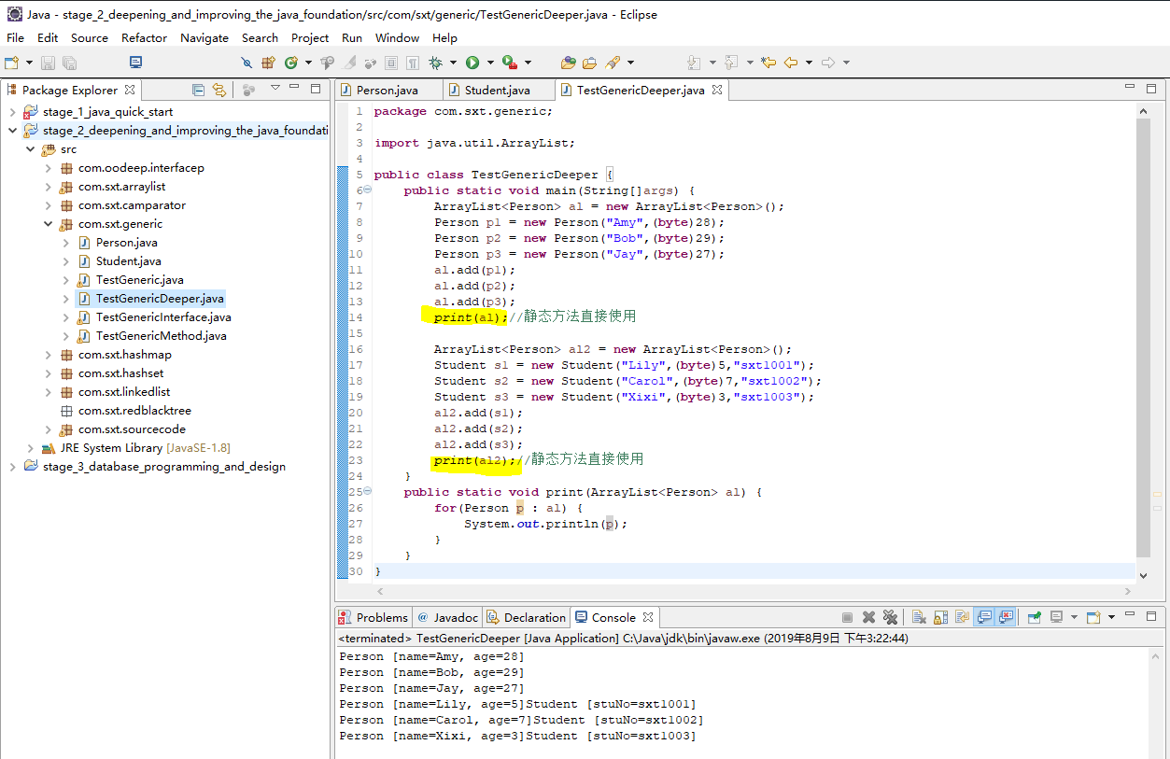Switch to the Person.java editor tab
Image resolution: width=1170 pixels, height=759 pixels.
coord(387,90)
